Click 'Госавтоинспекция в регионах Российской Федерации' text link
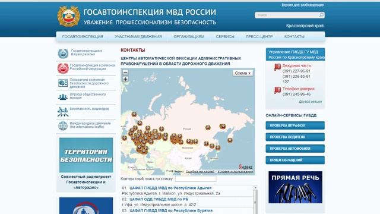 (x=93, y=67)
